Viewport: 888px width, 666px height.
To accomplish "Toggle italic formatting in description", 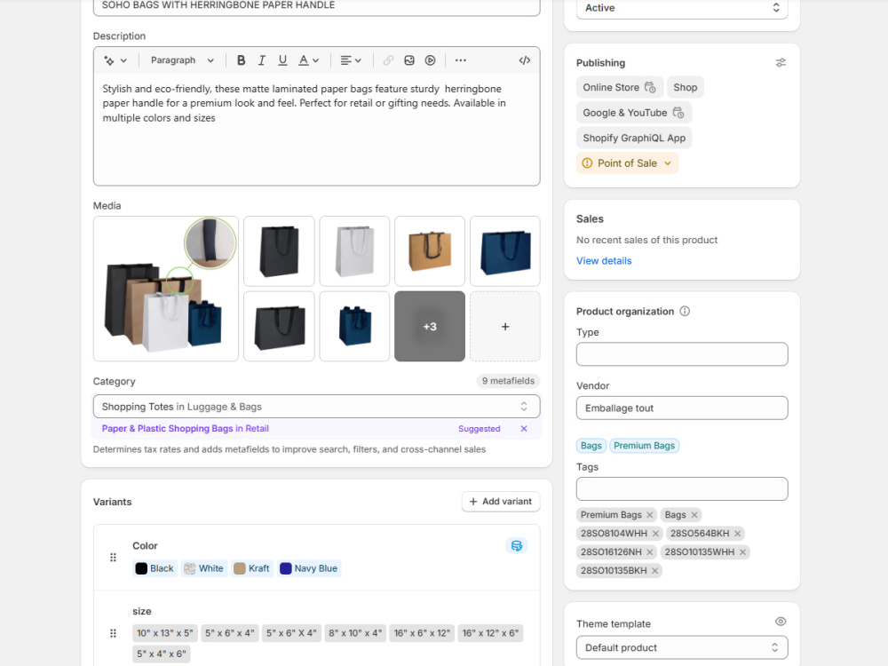I will point(262,60).
